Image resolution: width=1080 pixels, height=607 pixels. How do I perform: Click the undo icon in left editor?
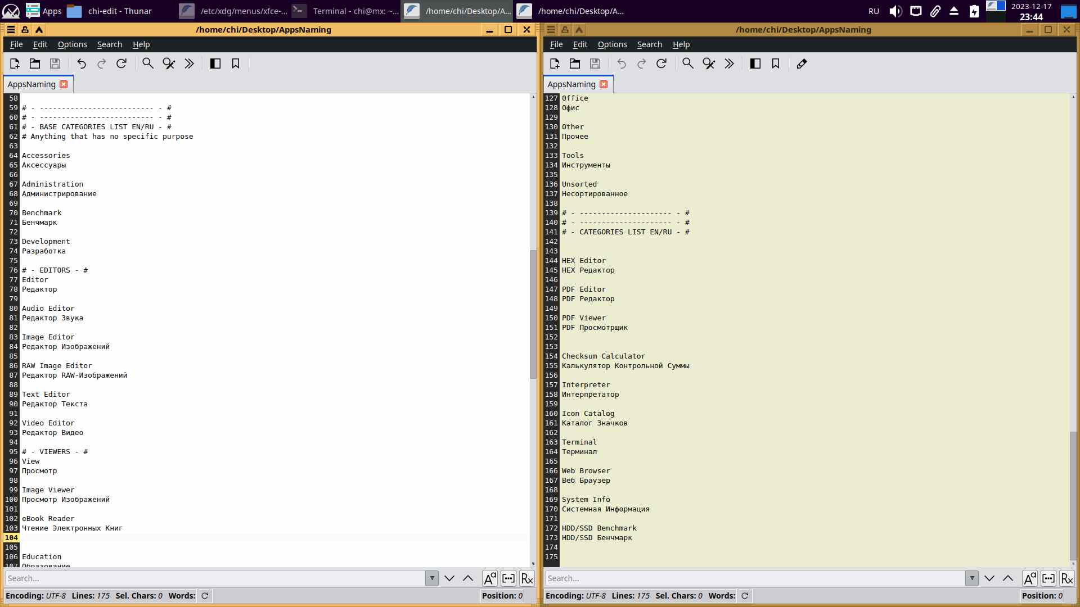click(82, 64)
